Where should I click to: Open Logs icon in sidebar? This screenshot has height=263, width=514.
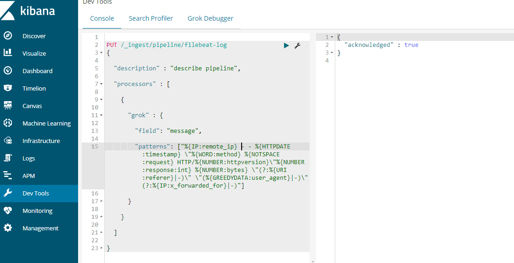pyautogui.click(x=8, y=158)
